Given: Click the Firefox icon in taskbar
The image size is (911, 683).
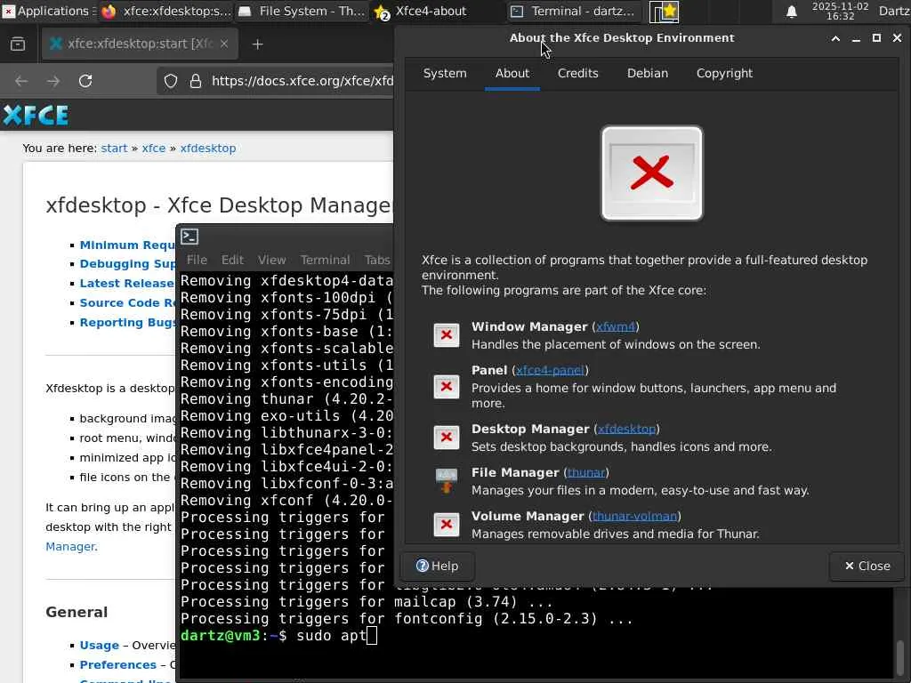Looking at the screenshot, I should point(109,12).
